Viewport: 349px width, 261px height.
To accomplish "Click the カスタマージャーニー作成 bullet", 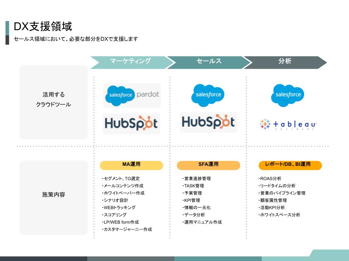I will (127, 229).
